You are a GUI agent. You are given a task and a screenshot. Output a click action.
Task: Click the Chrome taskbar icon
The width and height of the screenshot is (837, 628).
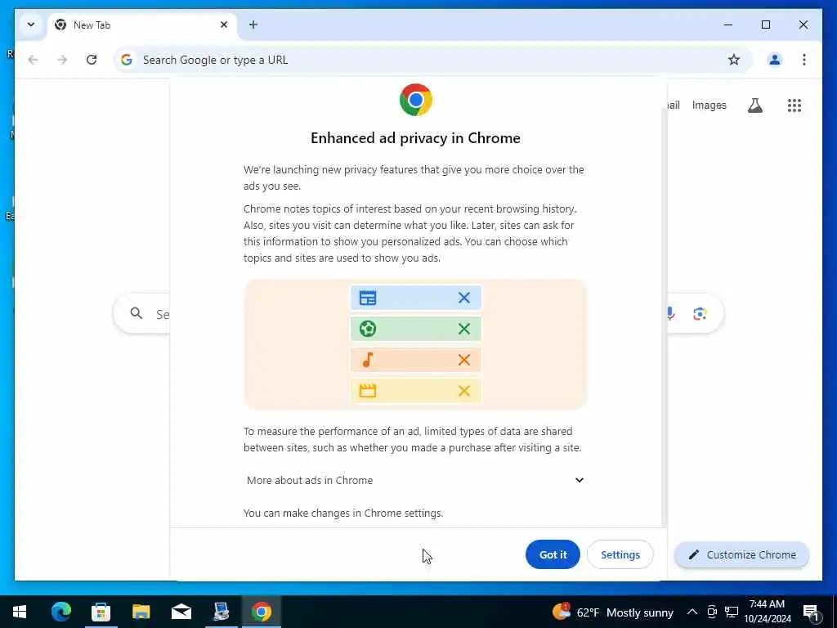262,612
